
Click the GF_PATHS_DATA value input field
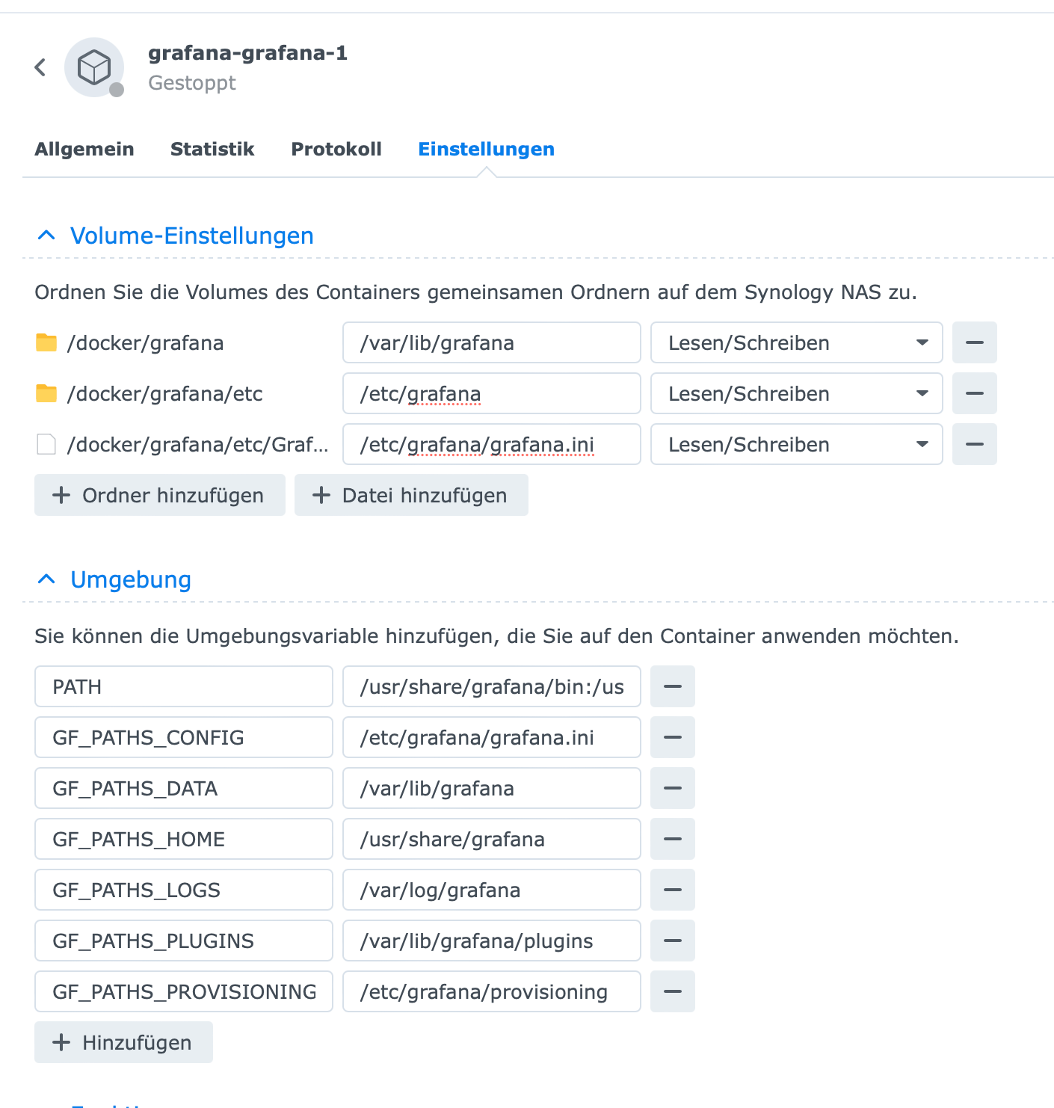tap(491, 788)
